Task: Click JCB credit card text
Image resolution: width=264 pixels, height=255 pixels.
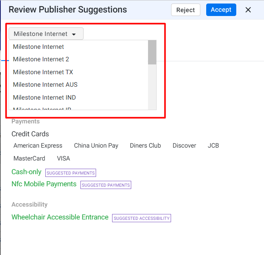Action: [213, 146]
